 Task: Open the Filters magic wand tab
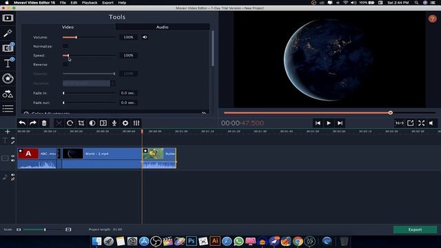[x=8, y=33]
